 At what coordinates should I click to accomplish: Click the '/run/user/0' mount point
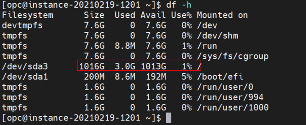pos(225,87)
